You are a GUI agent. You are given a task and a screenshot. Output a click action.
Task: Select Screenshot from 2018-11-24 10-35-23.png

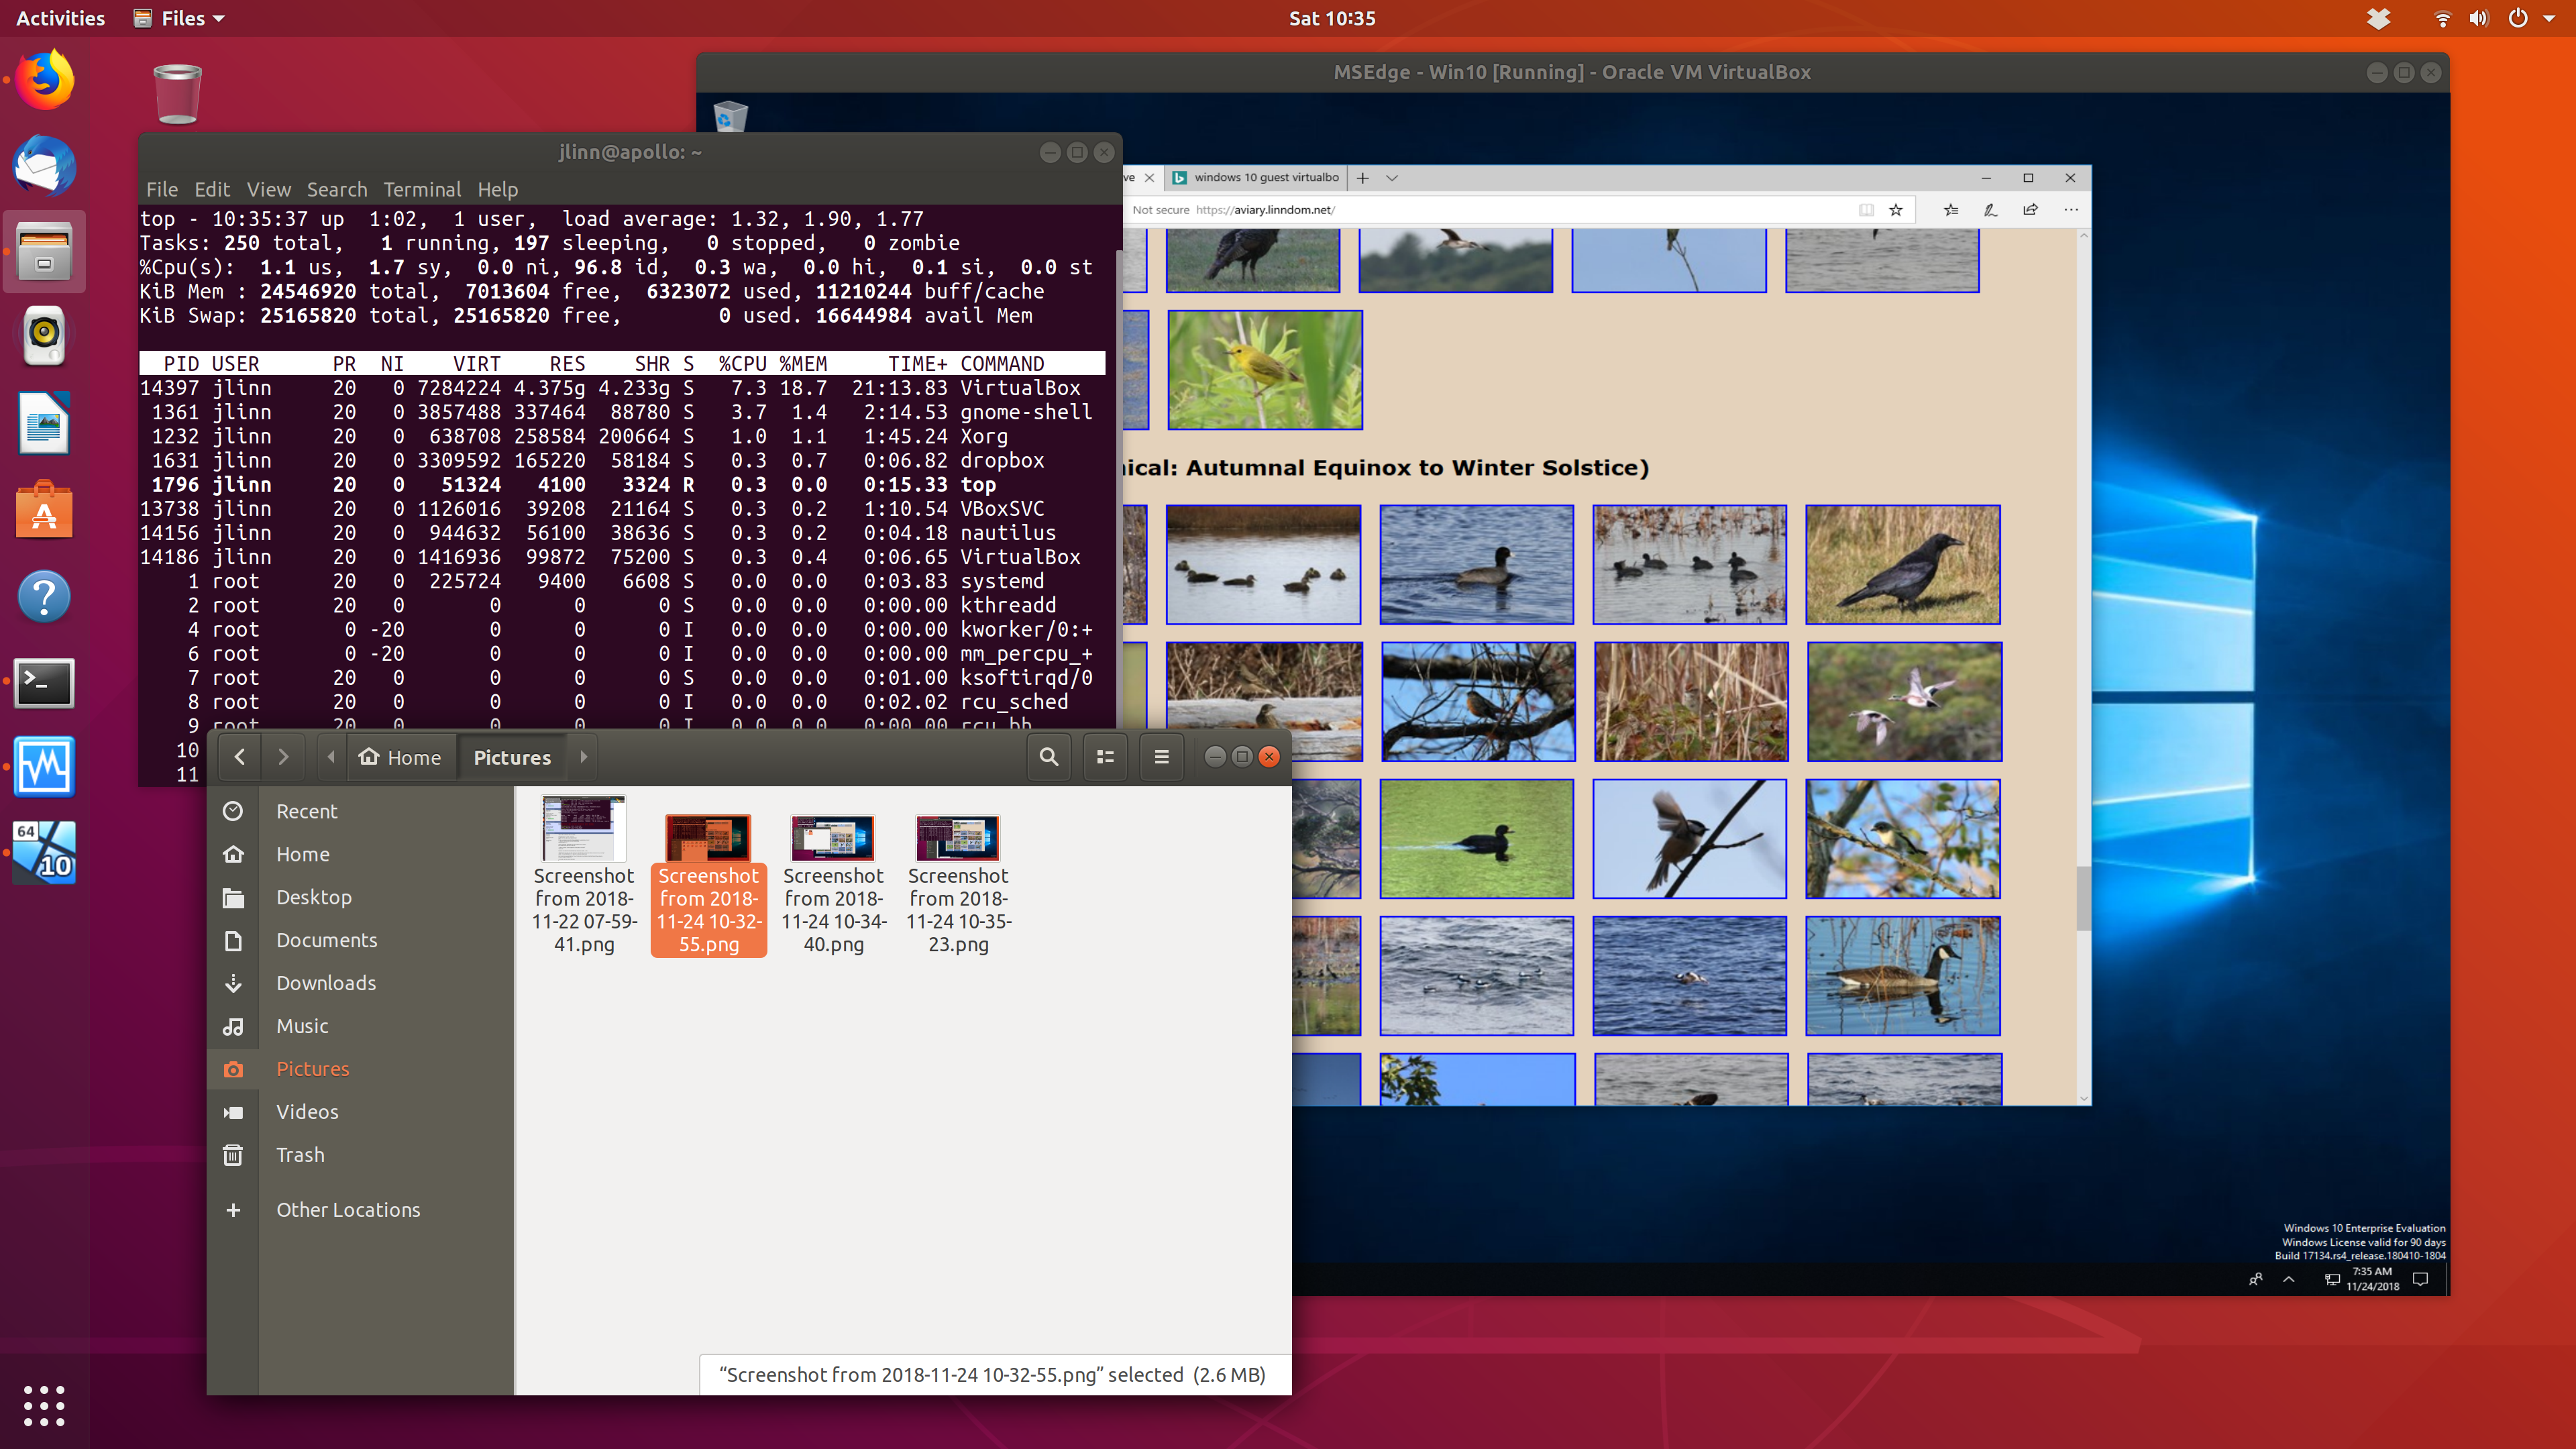click(x=958, y=885)
